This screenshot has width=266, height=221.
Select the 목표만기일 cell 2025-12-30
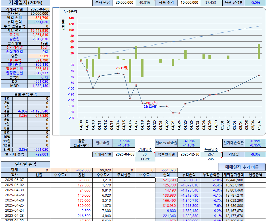189,154
